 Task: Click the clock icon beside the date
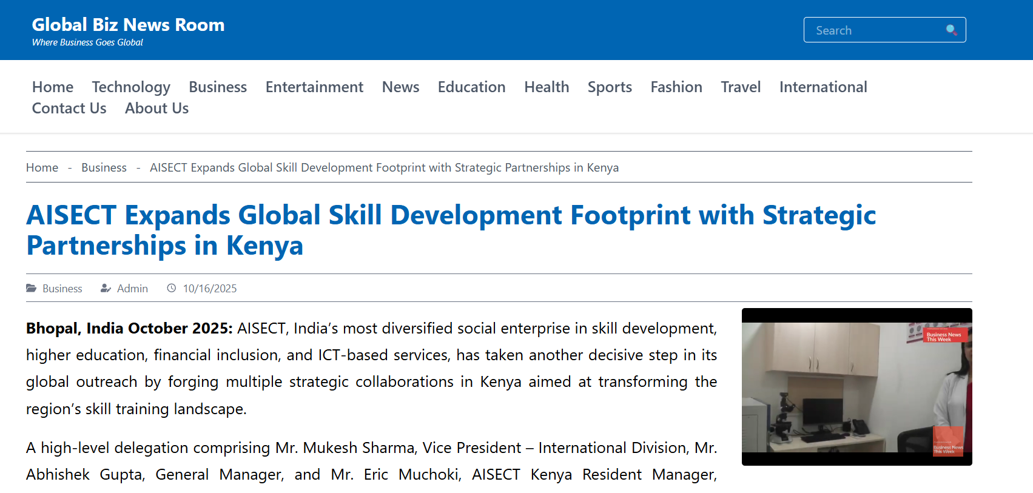click(172, 288)
